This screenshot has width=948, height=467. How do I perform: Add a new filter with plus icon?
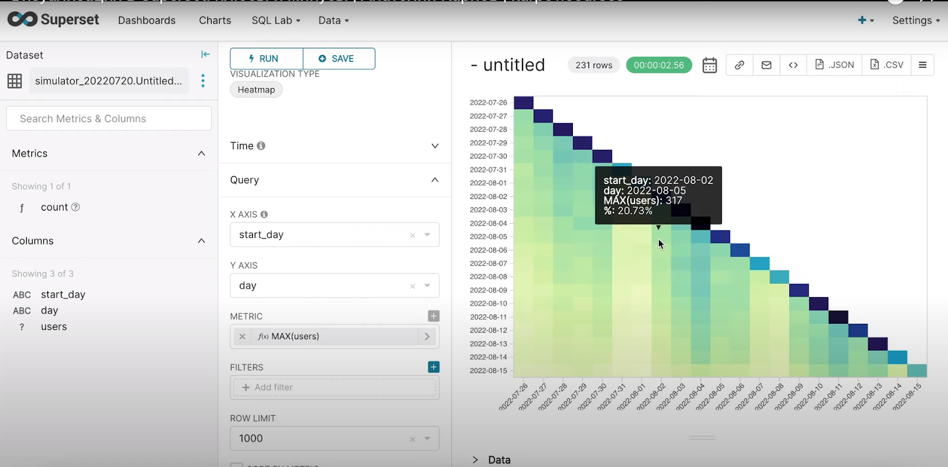pyautogui.click(x=434, y=367)
